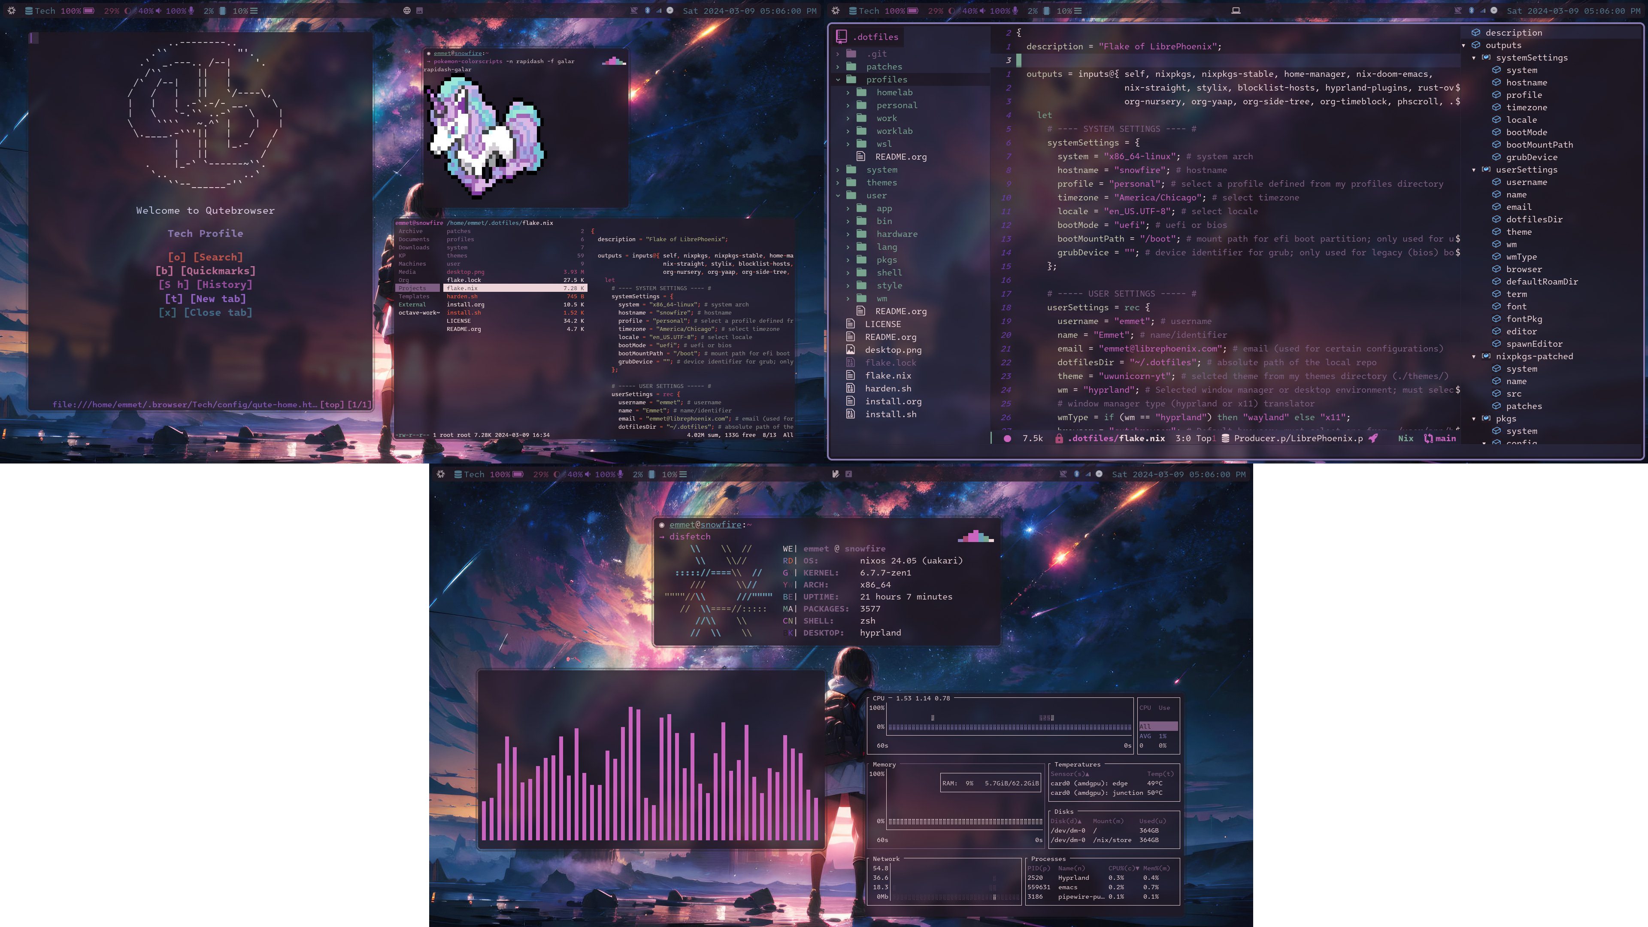Click the Nix language indicator in status bar
Screen dimensions: 1648x927
point(1405,438)
